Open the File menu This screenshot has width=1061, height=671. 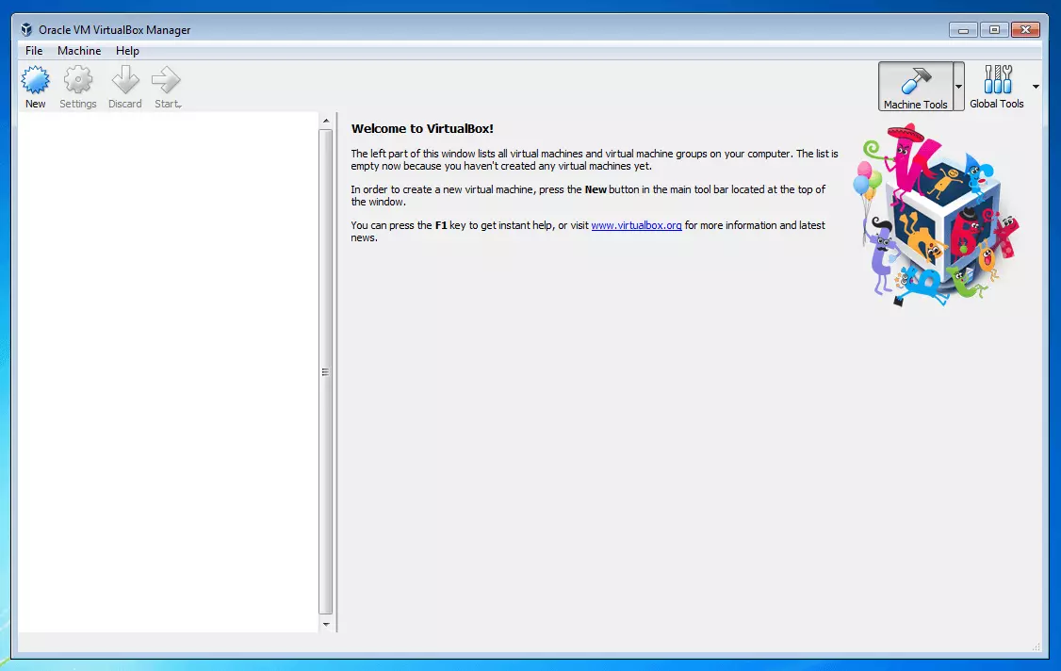pos(34,51)
